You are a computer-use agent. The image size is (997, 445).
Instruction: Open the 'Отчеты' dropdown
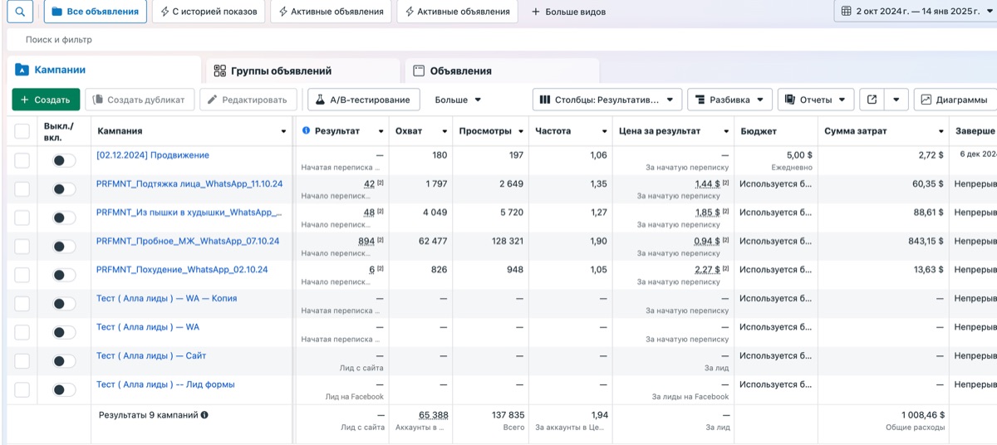816,100
